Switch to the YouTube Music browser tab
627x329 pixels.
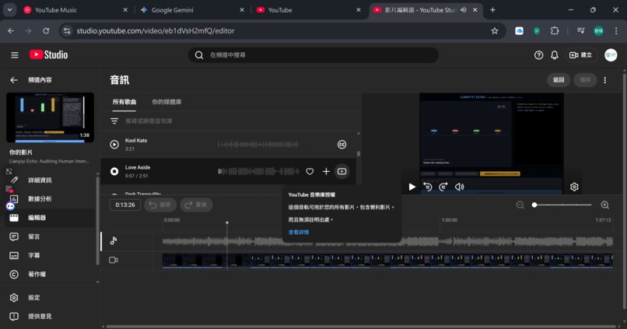point(76,10)
